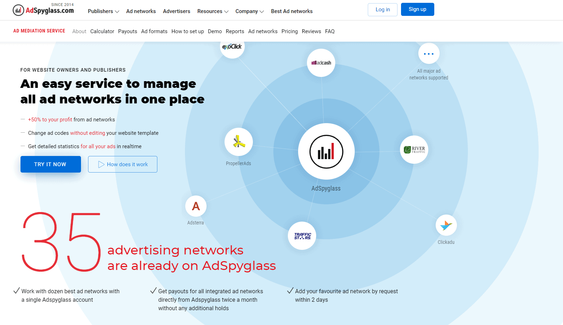The image size is (563, 325).
Task: Click 'Add your favourite ad network' text
Action: click(347, 295)
